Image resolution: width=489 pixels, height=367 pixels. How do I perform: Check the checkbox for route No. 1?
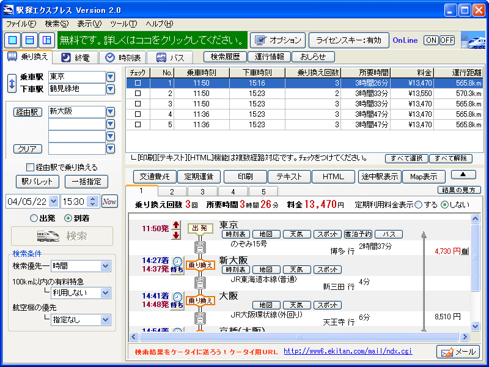click(x=138, y=83)
